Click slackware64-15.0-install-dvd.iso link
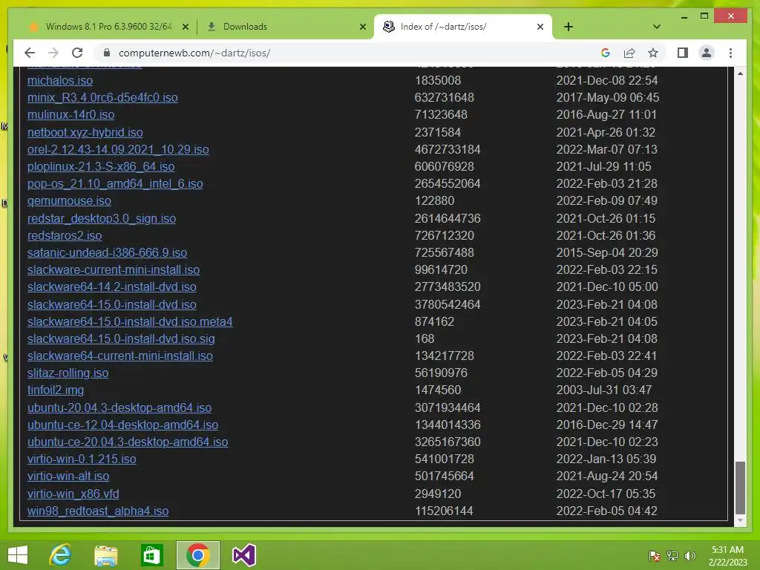Viewport: 760px width, 570px height. (111, 304)
